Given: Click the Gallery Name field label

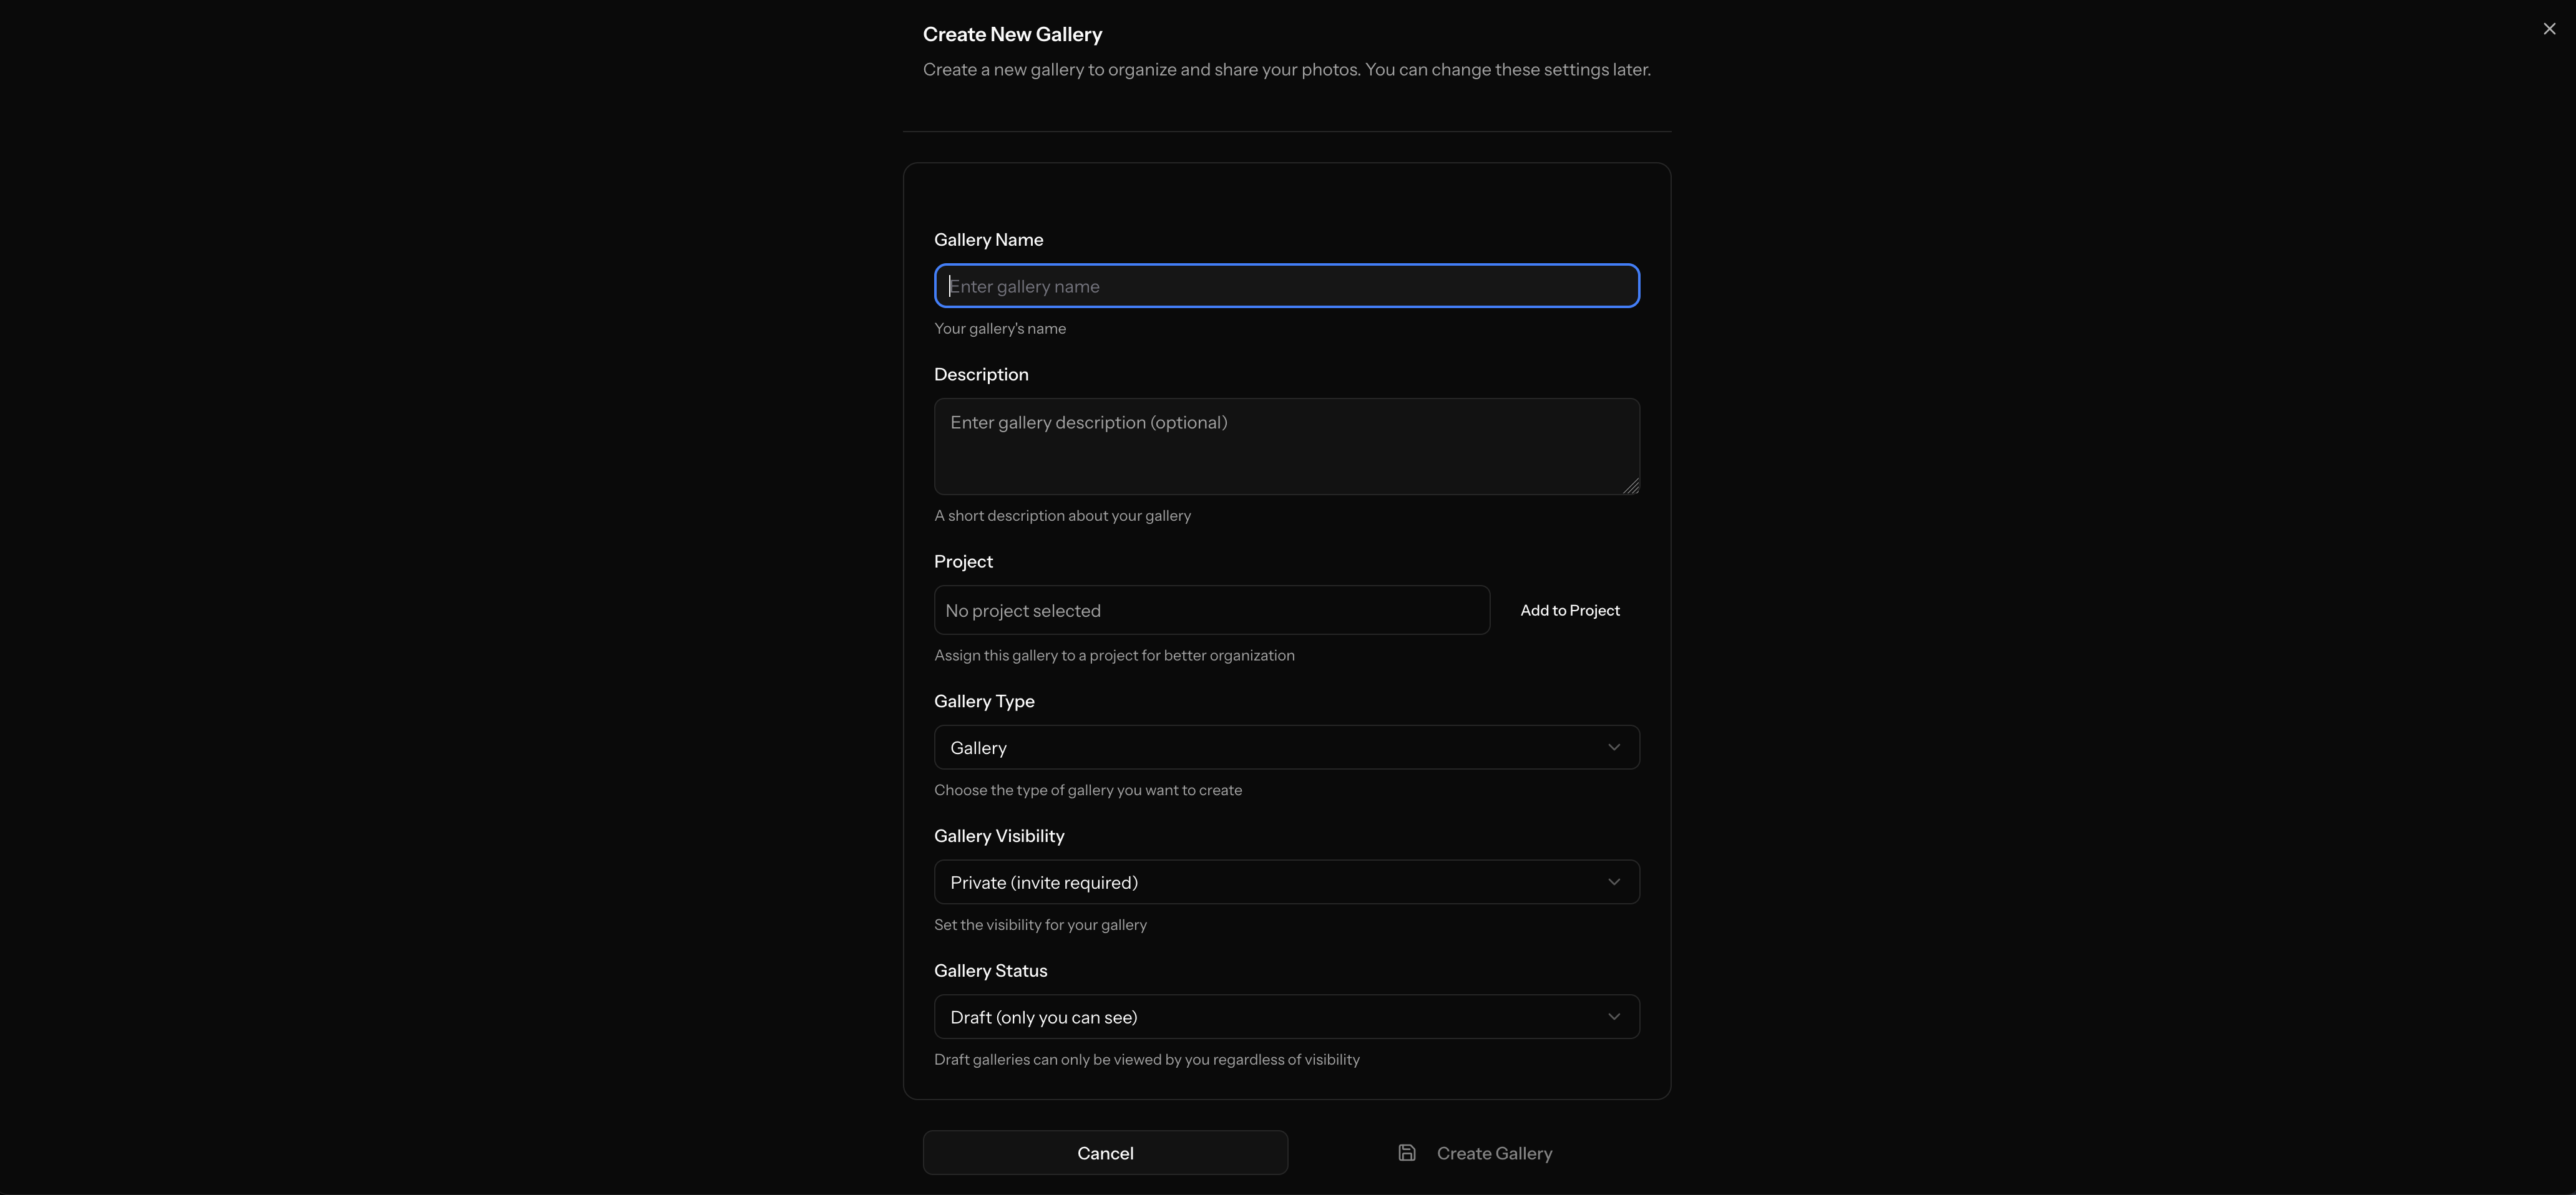Looking at the screenshot, I should tap(988, 239).
